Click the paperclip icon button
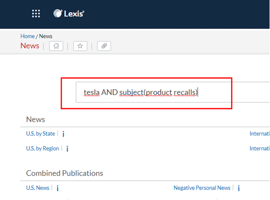 click(x=104, y=46)
